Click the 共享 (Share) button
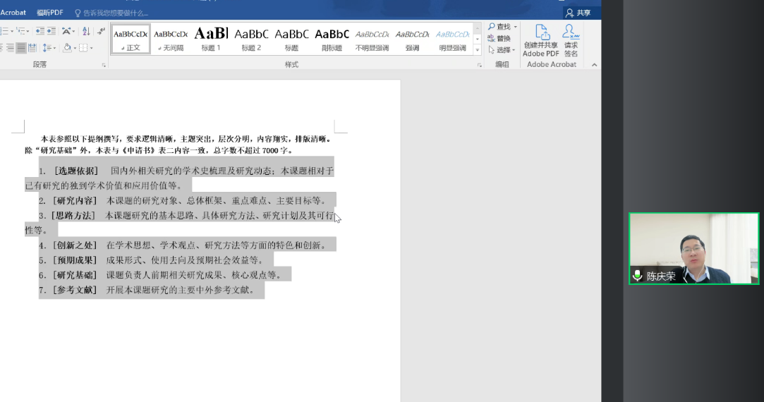 (x=578, y=13)
